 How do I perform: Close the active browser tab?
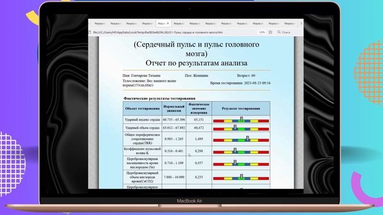168,24
